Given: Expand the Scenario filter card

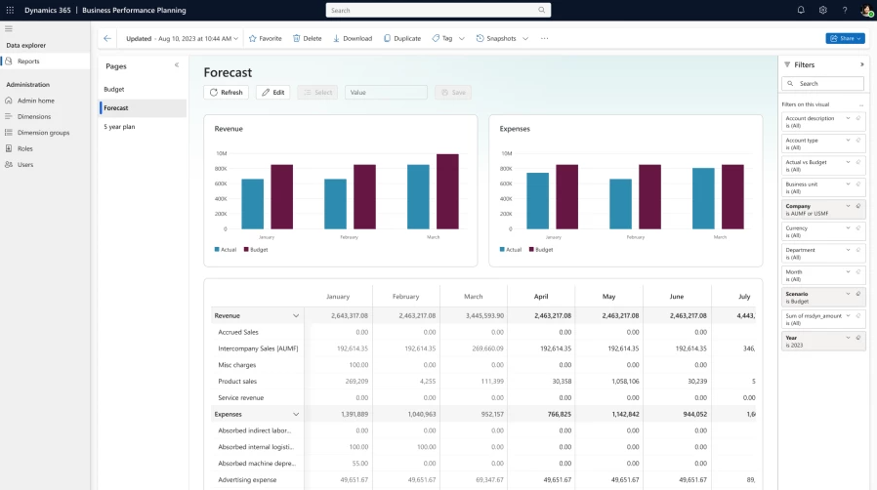Looking at the screenshot, I should [848, 294].
